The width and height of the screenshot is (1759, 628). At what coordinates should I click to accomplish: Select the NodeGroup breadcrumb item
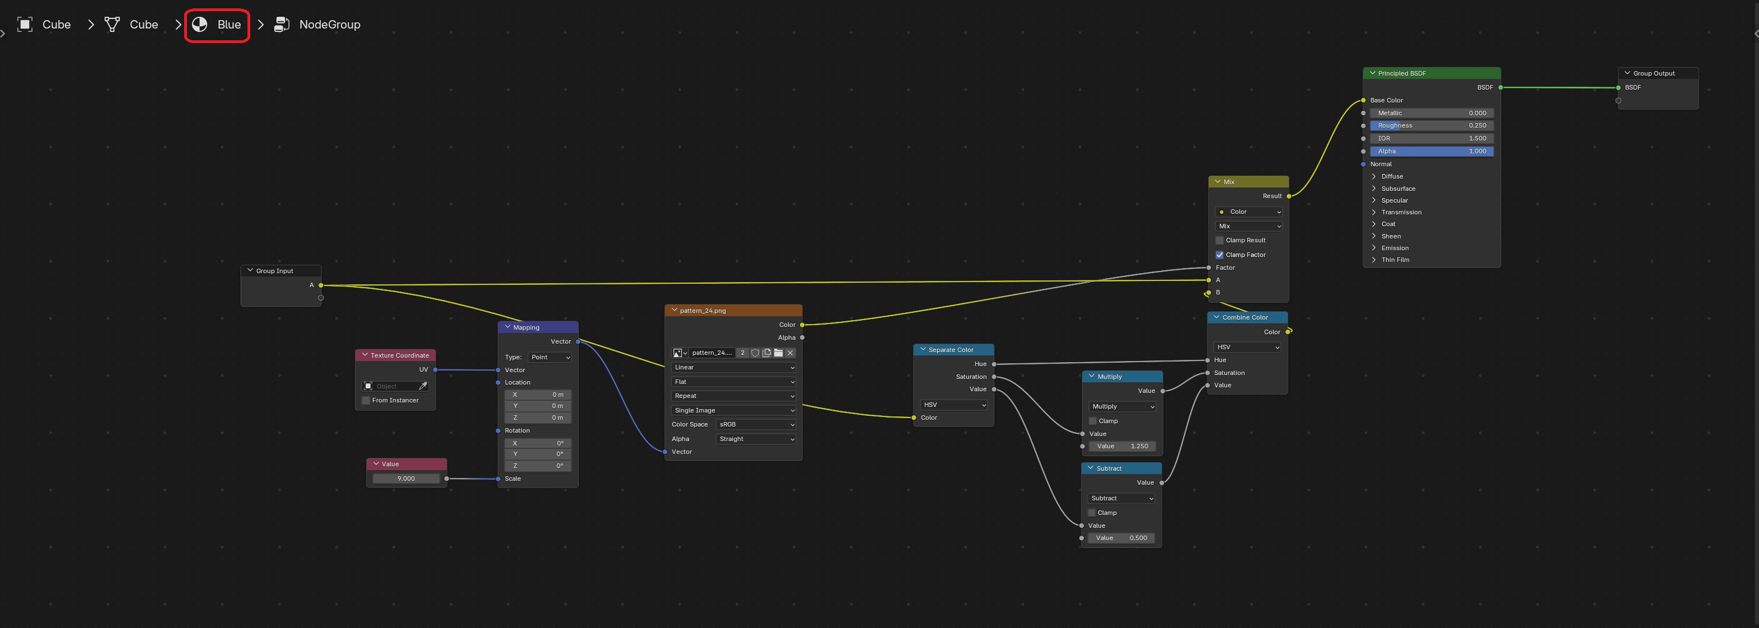tap(330, 25)
